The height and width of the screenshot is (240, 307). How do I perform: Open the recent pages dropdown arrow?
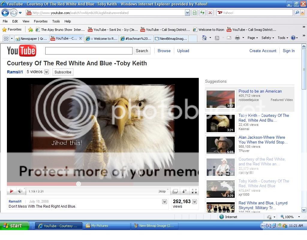pos(20,13)
